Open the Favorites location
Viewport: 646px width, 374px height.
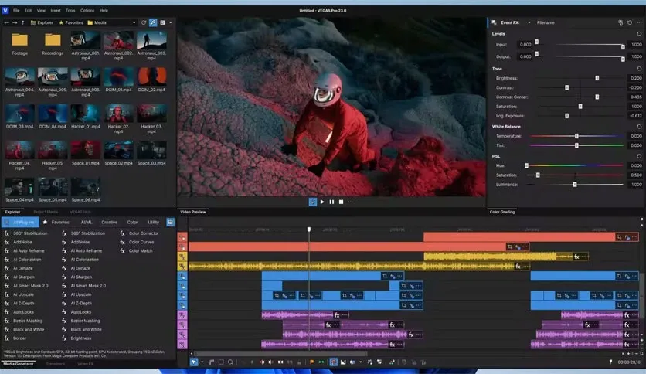pyautogui.click(x=71, y=22)
